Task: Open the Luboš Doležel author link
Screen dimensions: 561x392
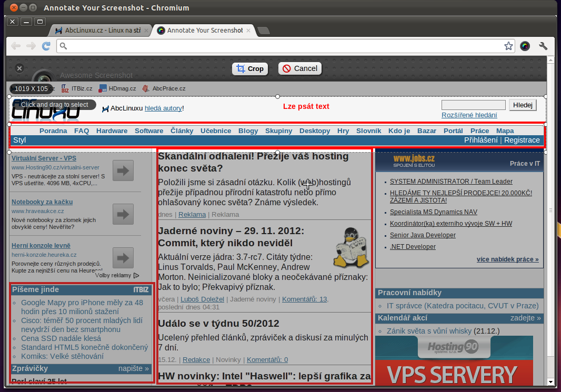Action: point(202,299)
